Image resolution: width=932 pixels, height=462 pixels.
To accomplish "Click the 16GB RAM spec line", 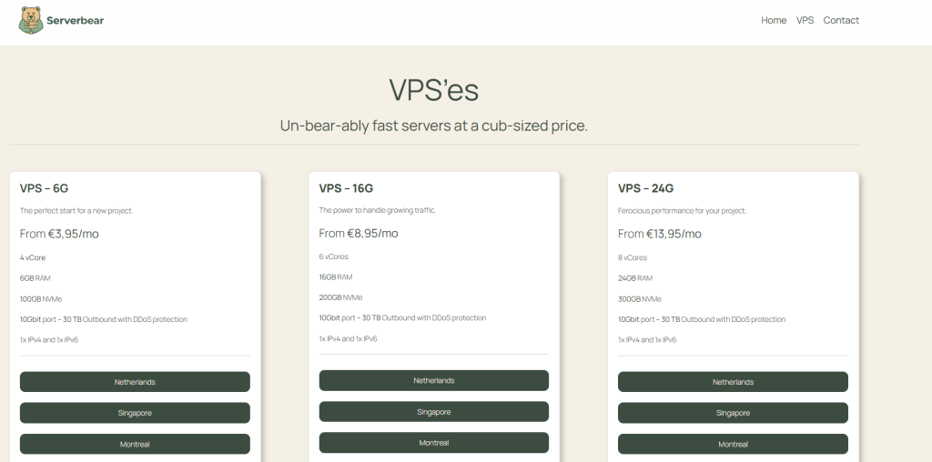I will pyautogui.click(x=336, y=276).
